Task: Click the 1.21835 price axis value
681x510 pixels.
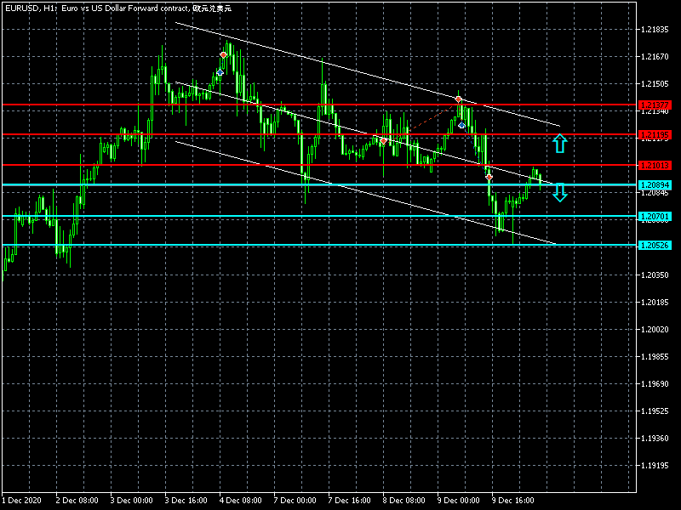Action: coord(655,30)
